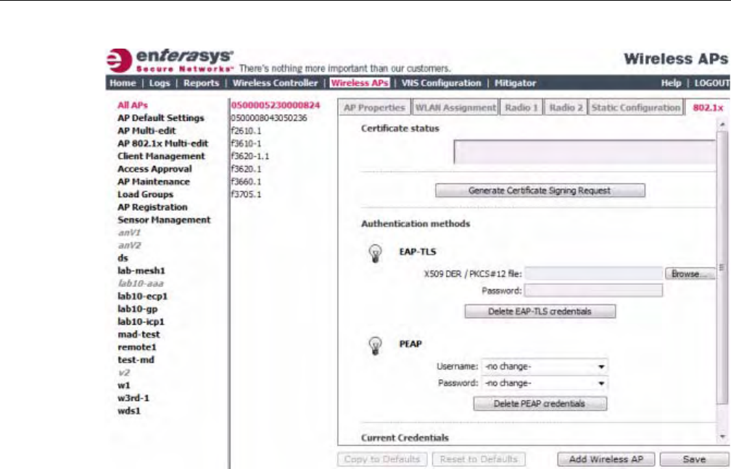Switch to the WLAN Assignment tab
The image size is (731, 469).
coord(455,107)
